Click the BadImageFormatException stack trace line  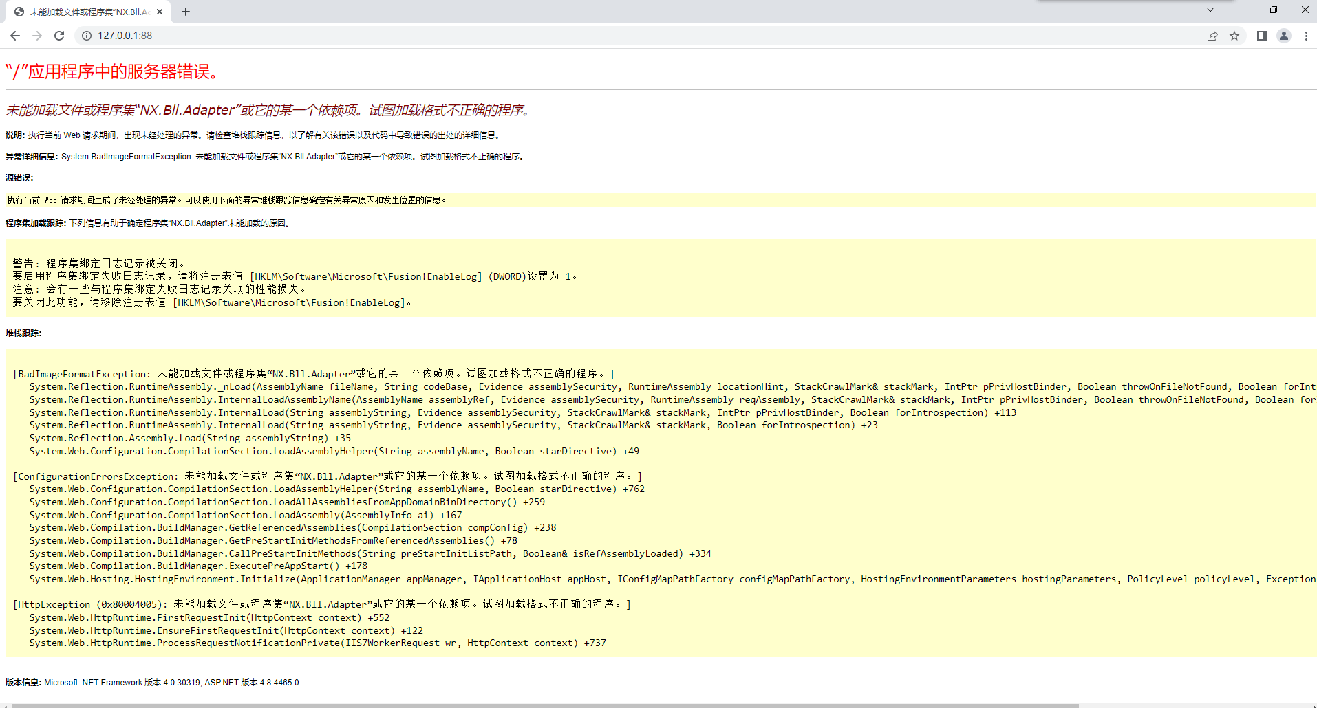(313, 374)
